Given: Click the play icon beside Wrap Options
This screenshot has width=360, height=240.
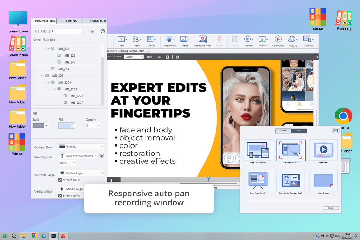Looking at the screenshot, I should pyautogui.click(x=102, y=156).
